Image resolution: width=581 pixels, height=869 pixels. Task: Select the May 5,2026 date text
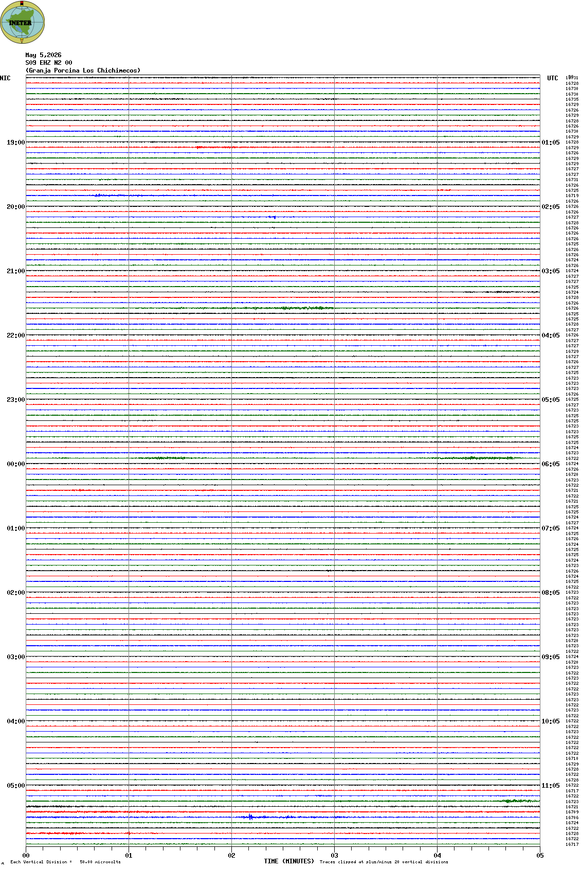43,55
